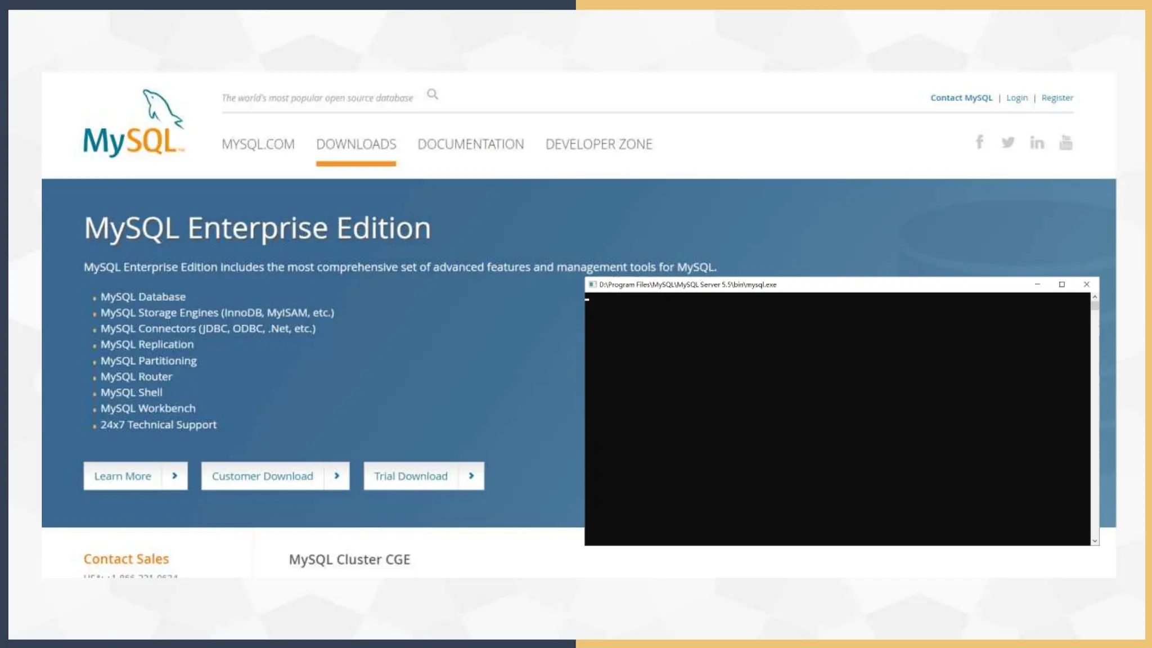This screenshot has width=1152, height=648.
Task: Click the MySQL Replication list item
Action: 147,344
